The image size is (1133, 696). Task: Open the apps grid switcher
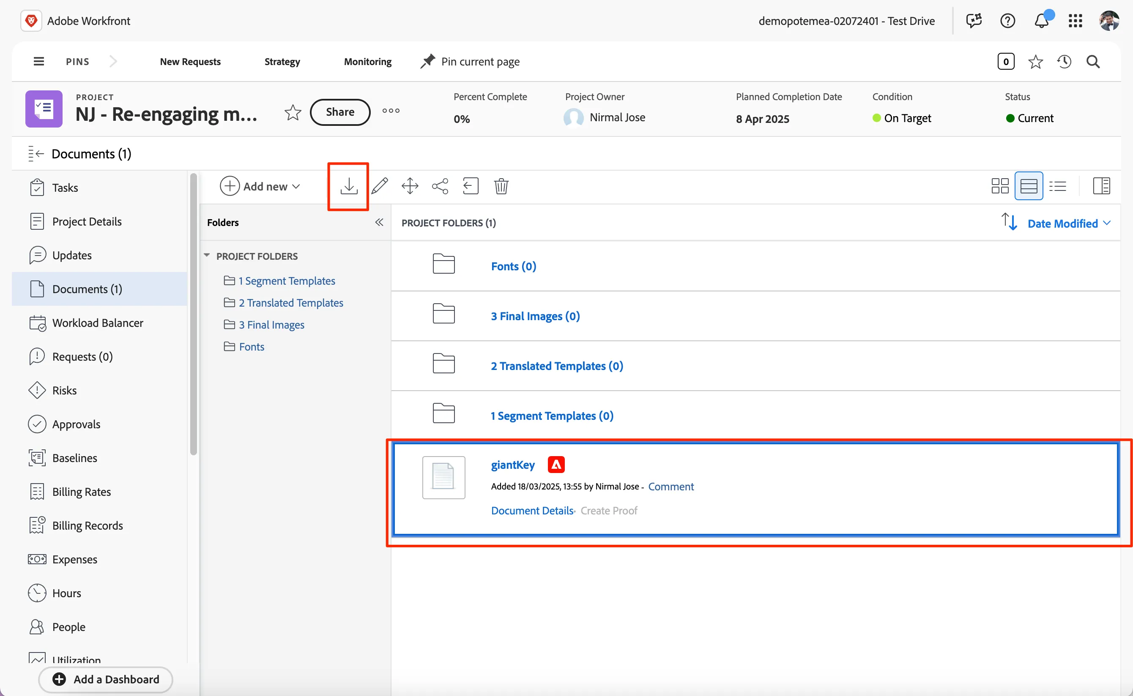click(x=1076, y=21)
